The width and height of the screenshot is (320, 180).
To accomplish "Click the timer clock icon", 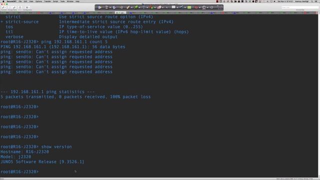I will click(212, 7).
